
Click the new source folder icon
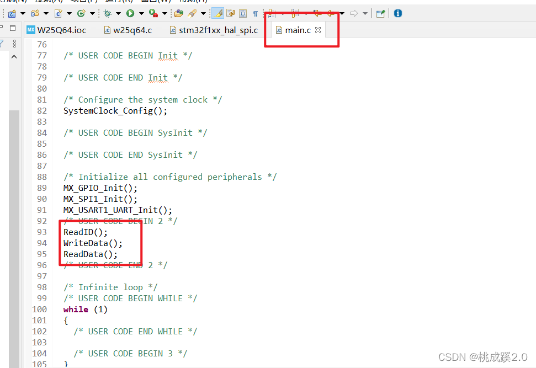coord(35,14)
